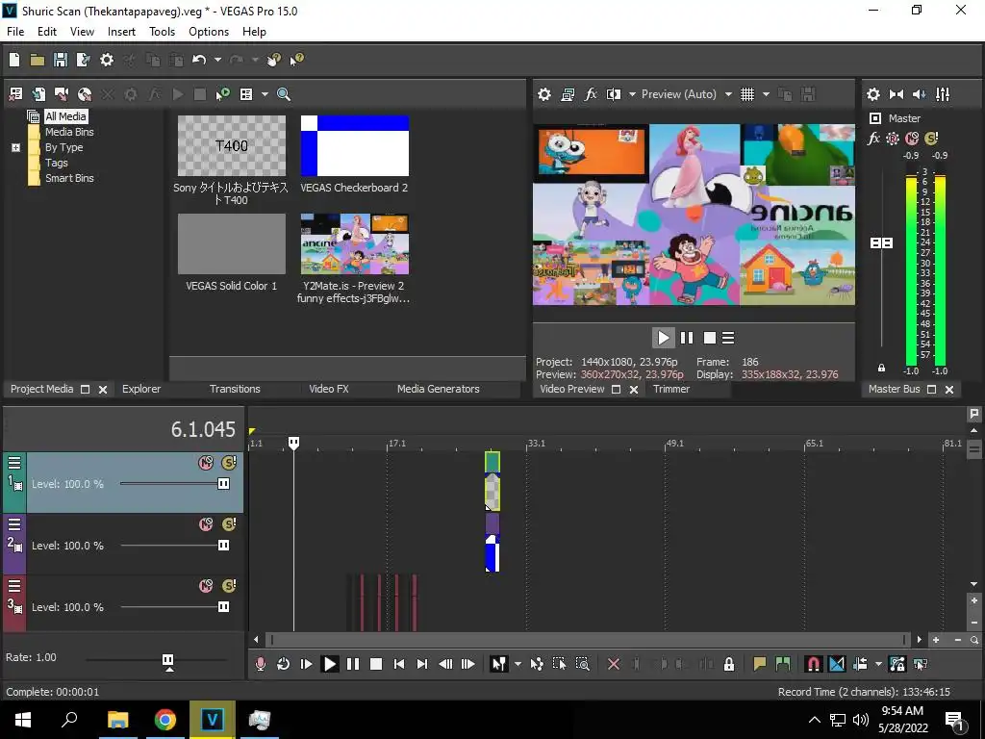Select the Zoom edit tool icon

(582, 664)
